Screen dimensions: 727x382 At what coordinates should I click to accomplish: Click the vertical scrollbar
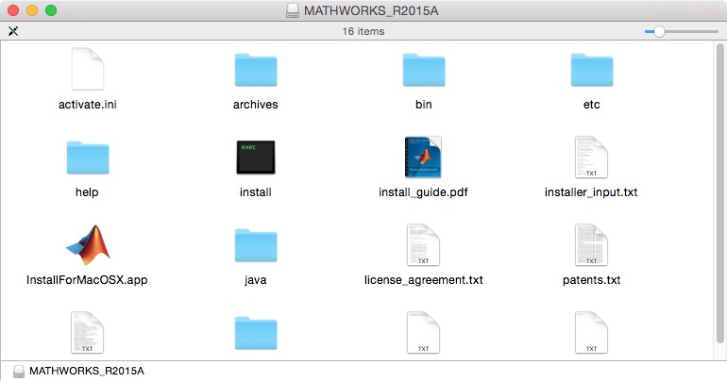[719, 193]
